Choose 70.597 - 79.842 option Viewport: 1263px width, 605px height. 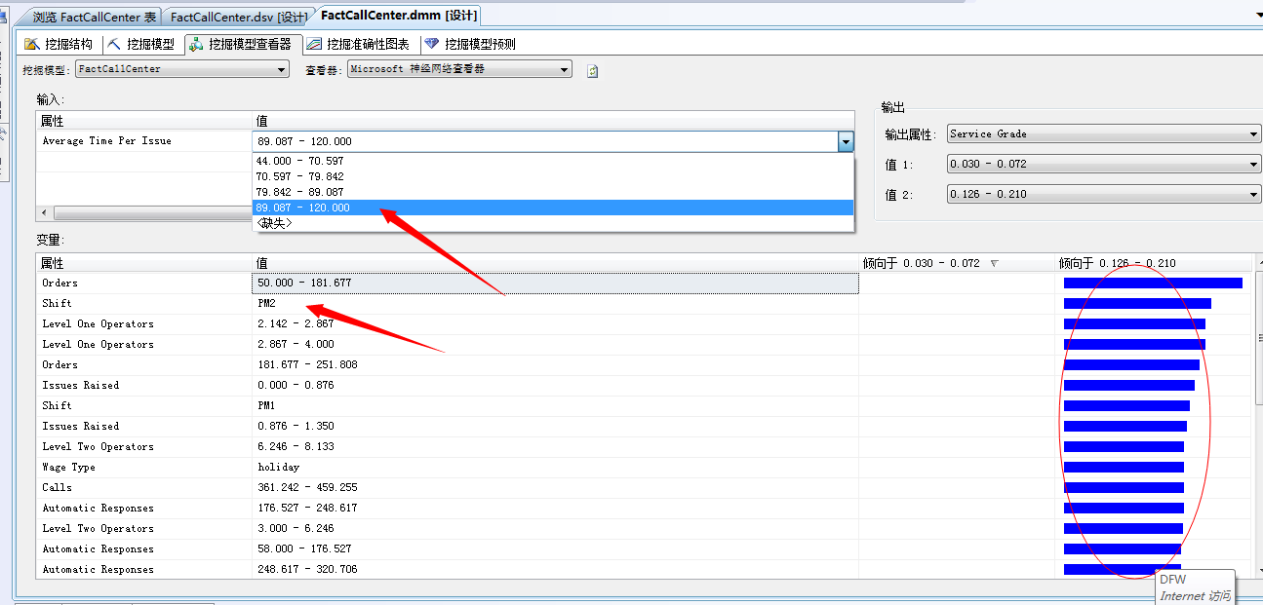[553, 176]
